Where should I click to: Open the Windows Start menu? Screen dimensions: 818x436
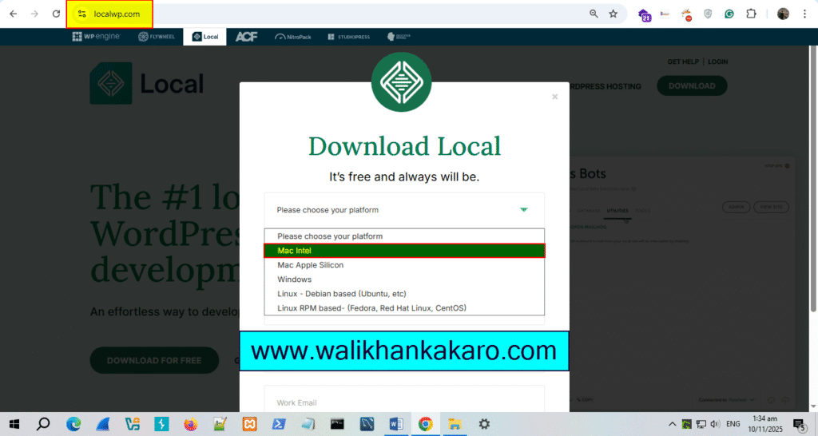point(14,424)
